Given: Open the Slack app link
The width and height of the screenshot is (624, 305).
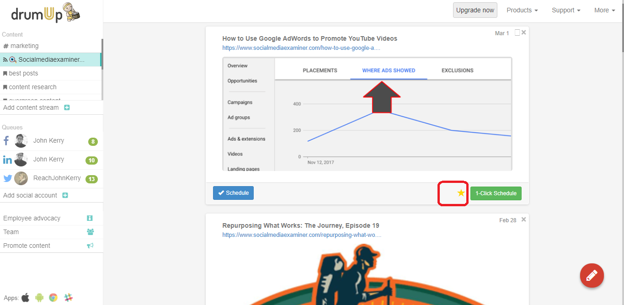Looking at the screenshot, I should (69, 298).
